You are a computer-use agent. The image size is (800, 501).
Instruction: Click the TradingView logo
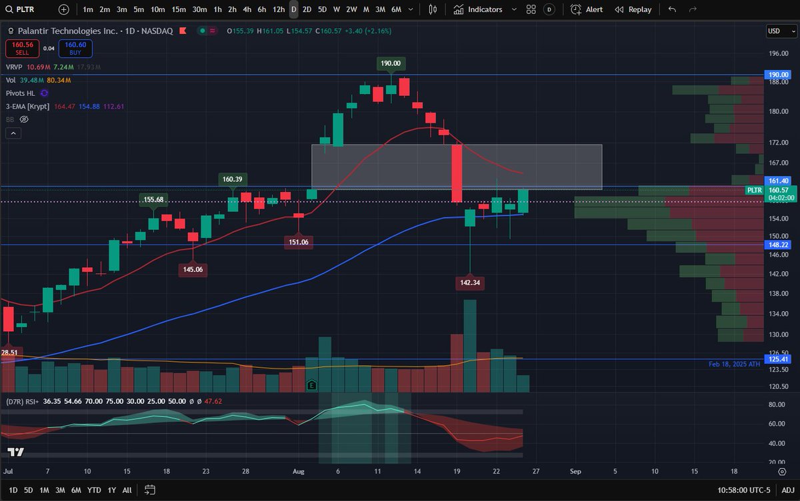17,452
